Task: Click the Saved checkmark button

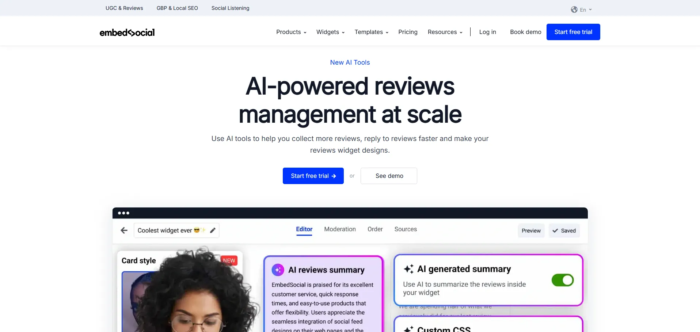Action: 564,230
